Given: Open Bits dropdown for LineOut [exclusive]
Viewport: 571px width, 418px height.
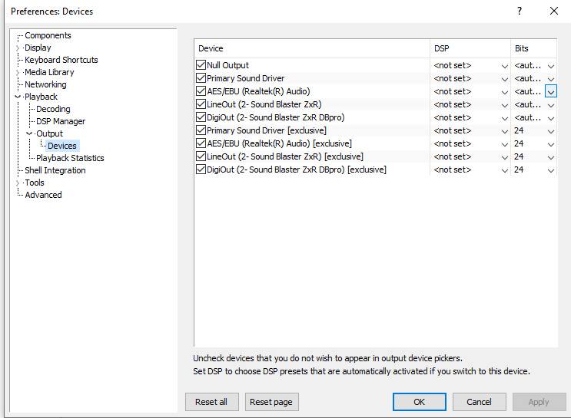Looking at the screenshot, I should point(551,156).
